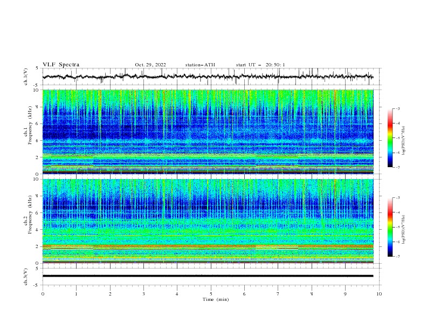This screenshot has height=330, width=427.
Task: Click the "ch.3(V)" axis label
Action: (x=26, y=277)
